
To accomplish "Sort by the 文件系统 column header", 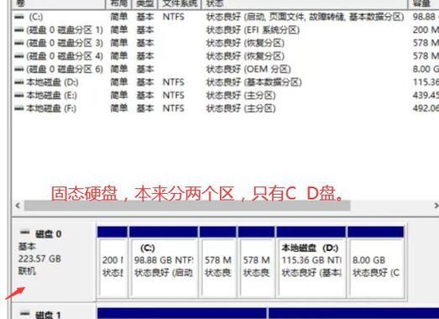I will point(180,3).
